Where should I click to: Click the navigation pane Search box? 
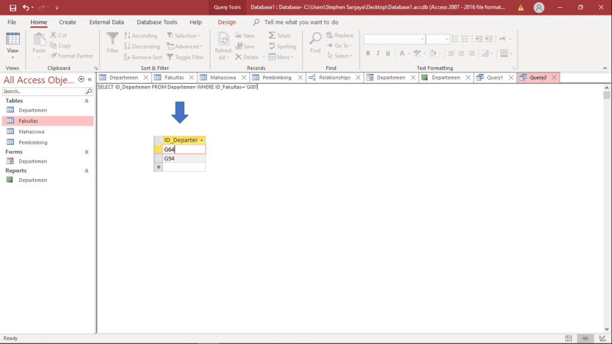[43, 91]
